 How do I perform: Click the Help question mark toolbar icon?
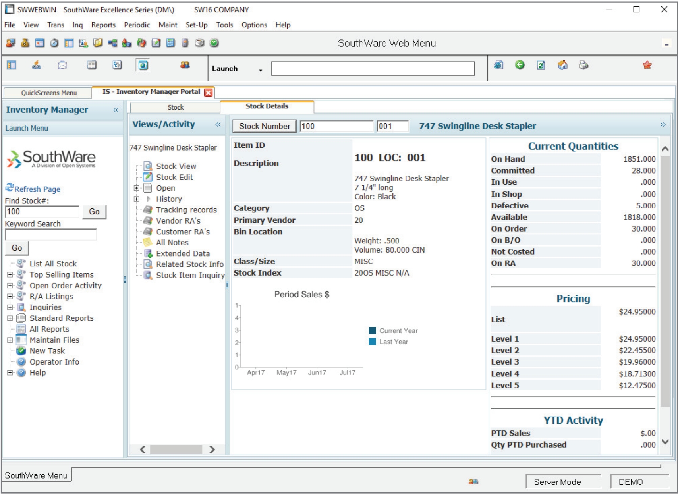(x=213, y=43)
